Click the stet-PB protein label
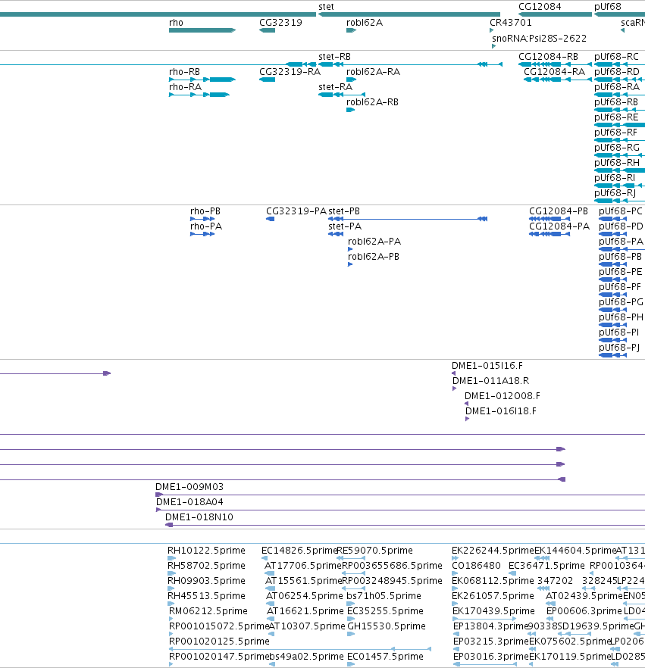This screenshot has width=645, height=668. point(344,211)
